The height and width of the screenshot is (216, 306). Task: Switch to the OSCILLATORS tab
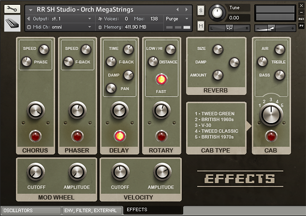(31, 211)
